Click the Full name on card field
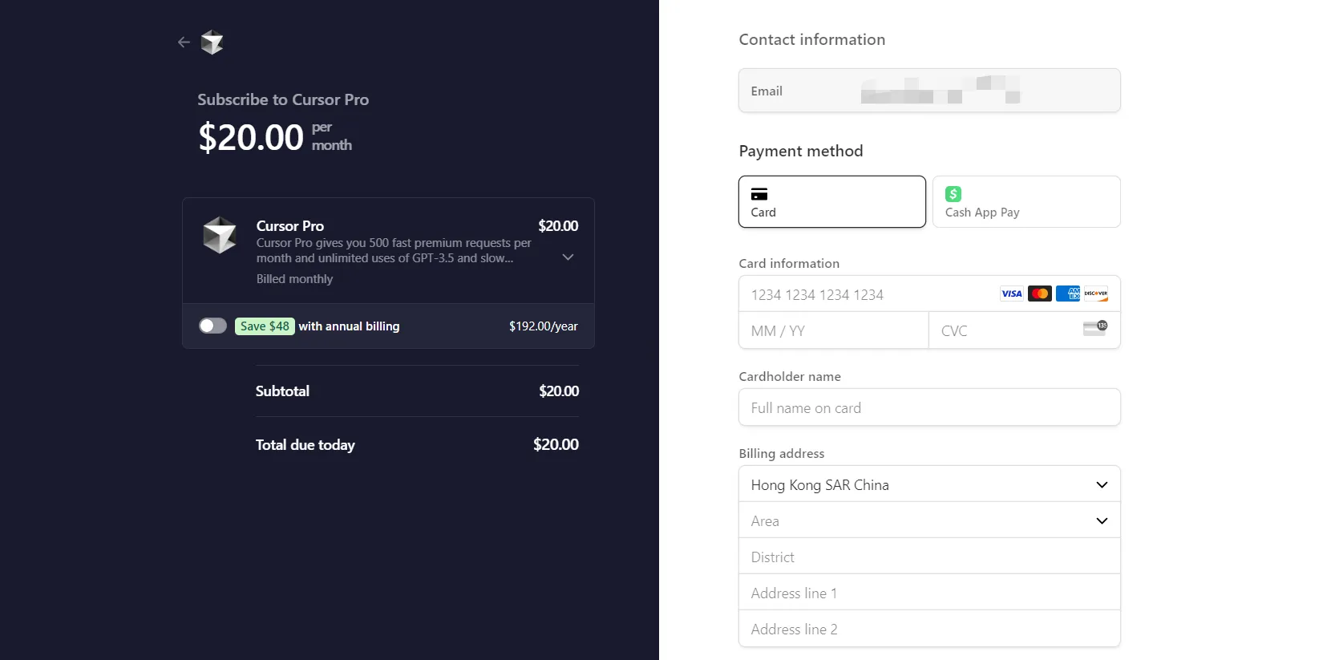The image size is (1331, 660). (x=929, y=407)
